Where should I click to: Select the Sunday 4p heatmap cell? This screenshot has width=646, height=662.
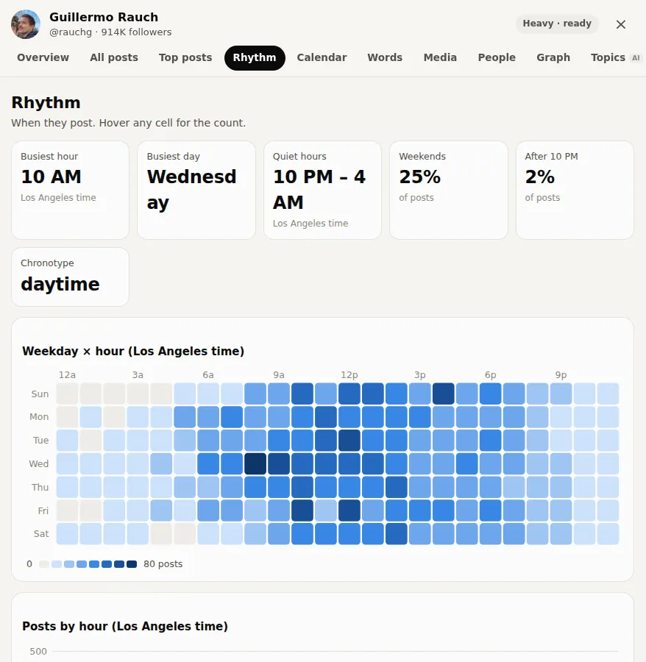(444, 394)
